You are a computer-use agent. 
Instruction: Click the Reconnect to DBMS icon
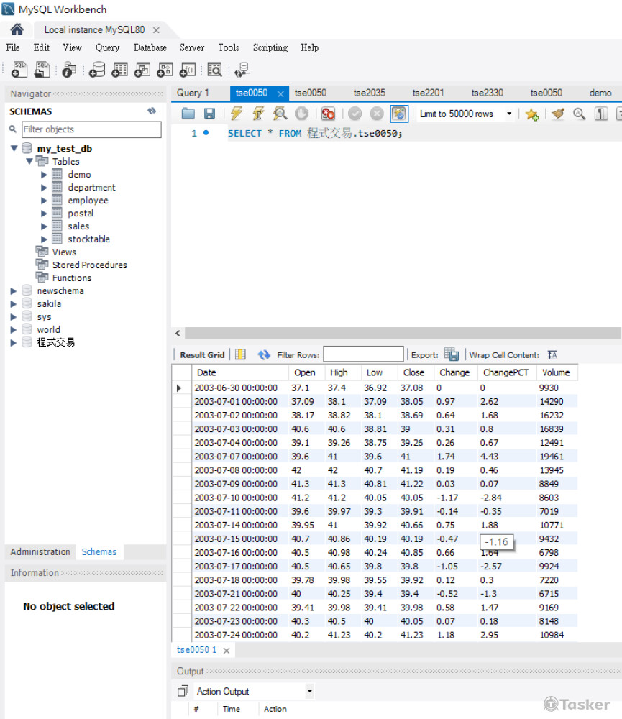tap(241, 70)
